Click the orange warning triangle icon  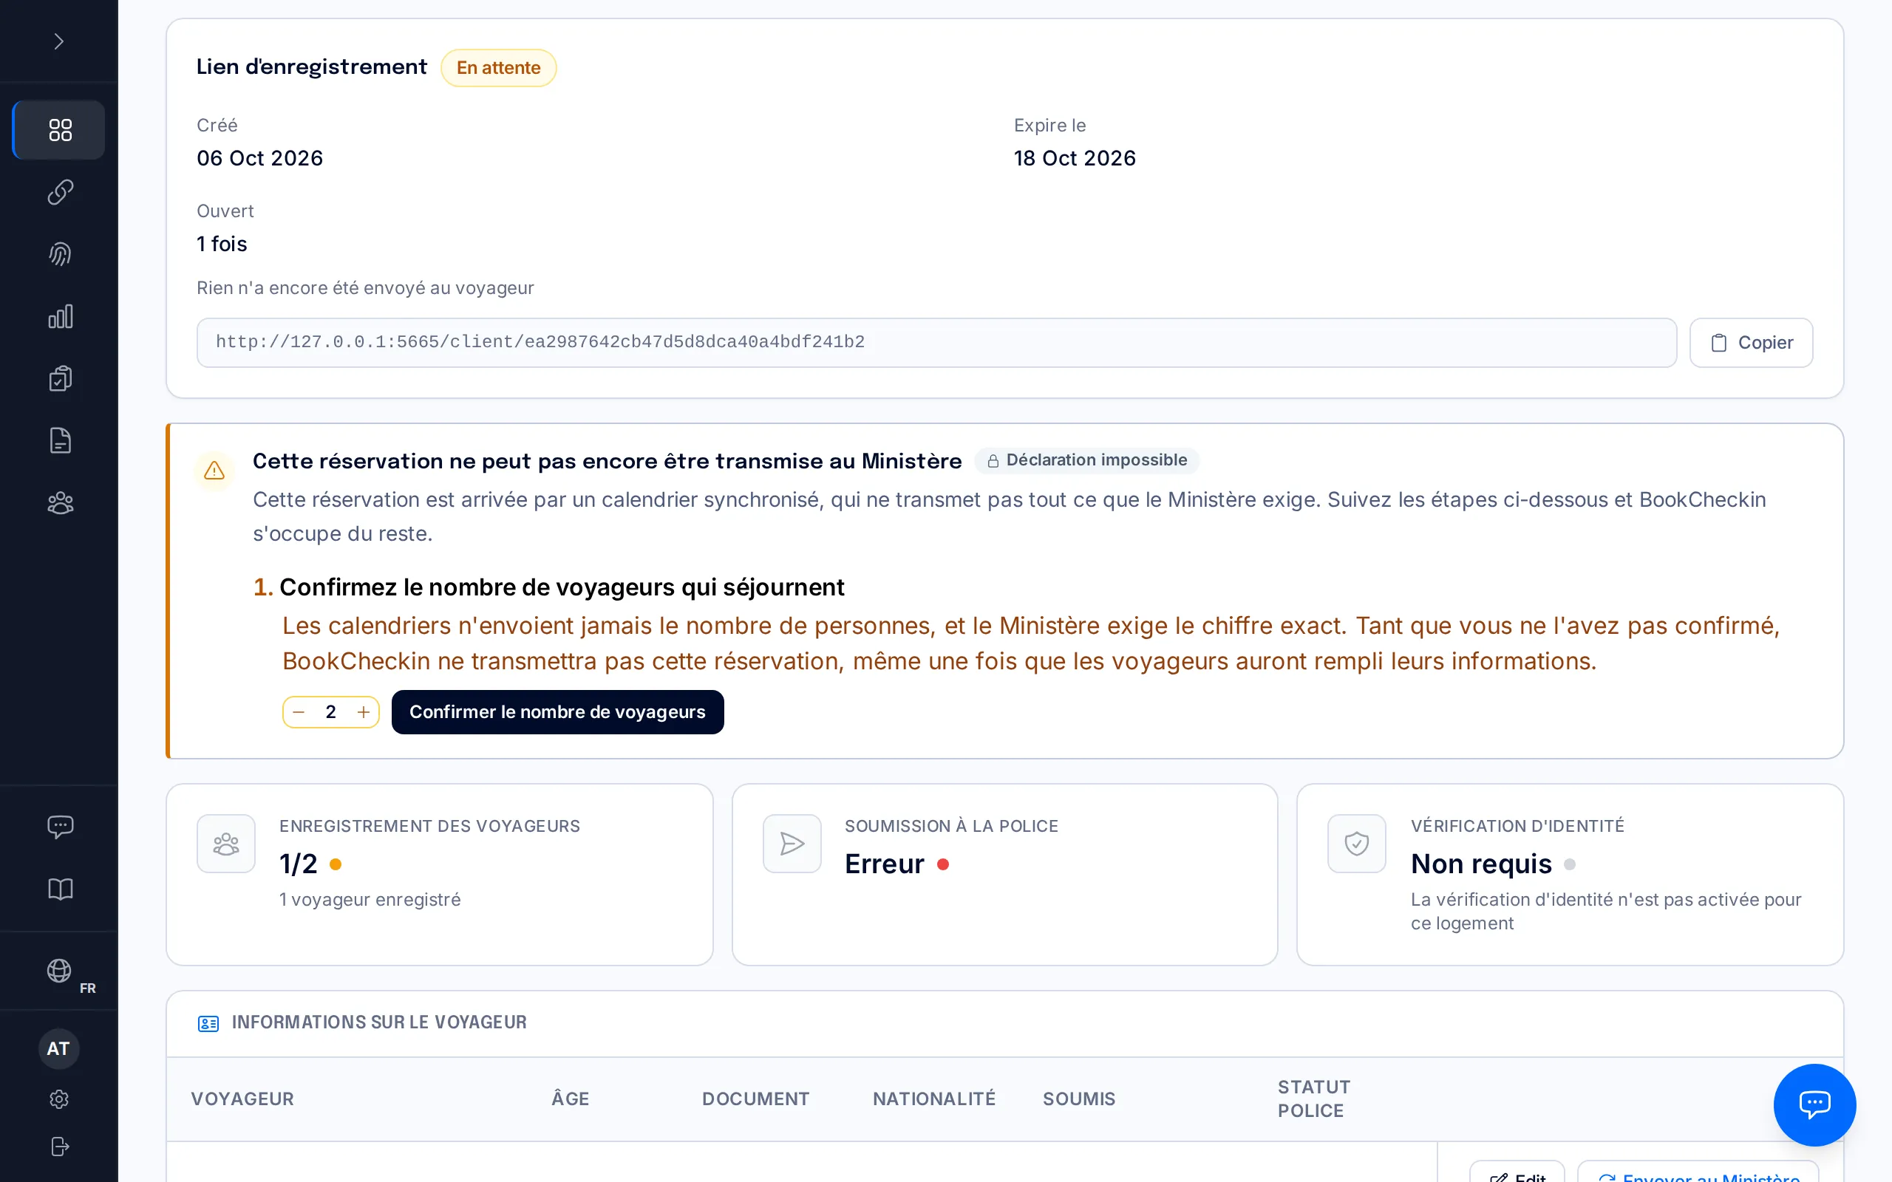pos(214,471)
